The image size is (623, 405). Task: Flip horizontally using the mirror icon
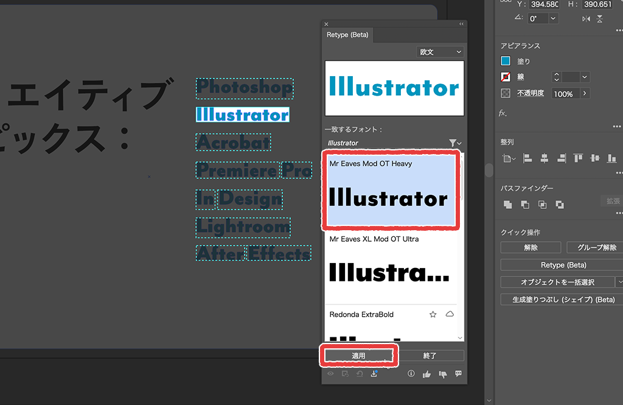pos(586,19)
